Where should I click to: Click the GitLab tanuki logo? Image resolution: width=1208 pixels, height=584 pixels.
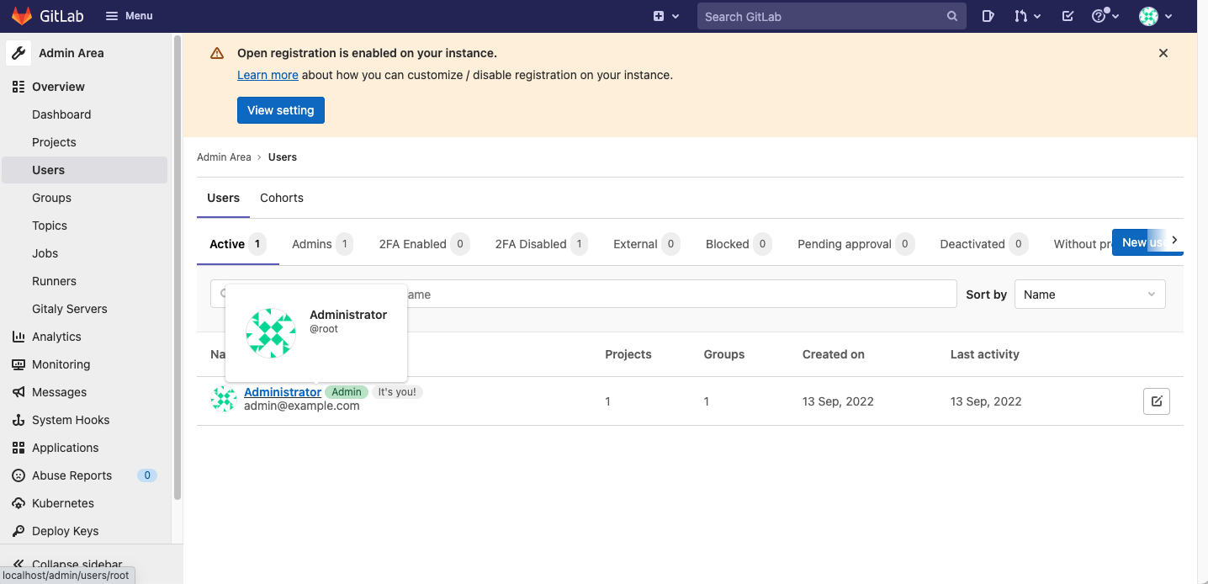tap(22, 15)
